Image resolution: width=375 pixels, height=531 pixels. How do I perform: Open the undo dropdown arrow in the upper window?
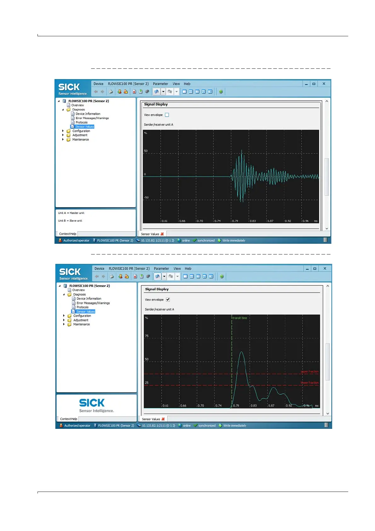[x=163, y=92]
